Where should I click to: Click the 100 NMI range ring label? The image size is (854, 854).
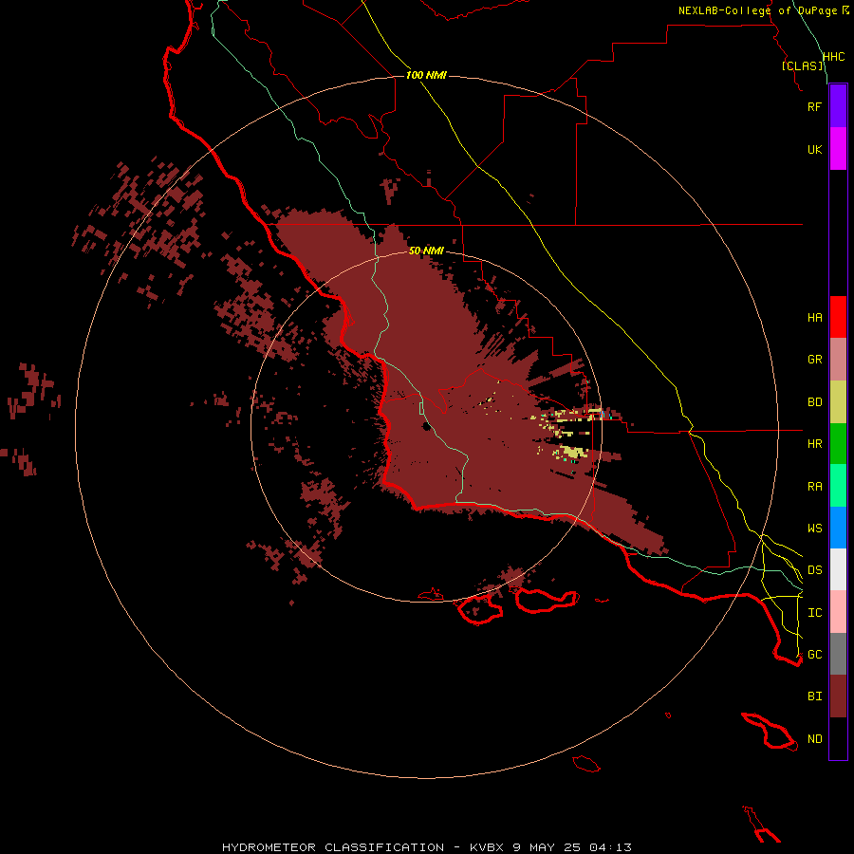click(426, 75)
